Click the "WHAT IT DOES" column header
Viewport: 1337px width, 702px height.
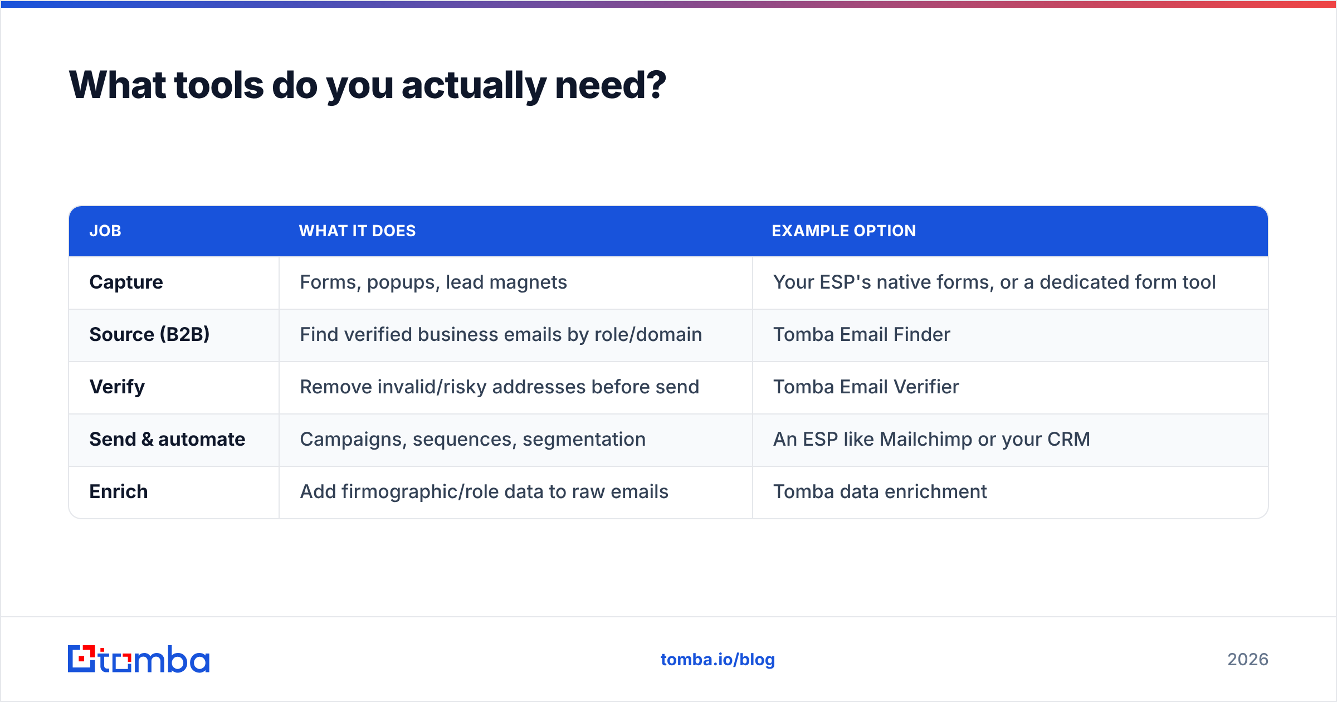358,231
